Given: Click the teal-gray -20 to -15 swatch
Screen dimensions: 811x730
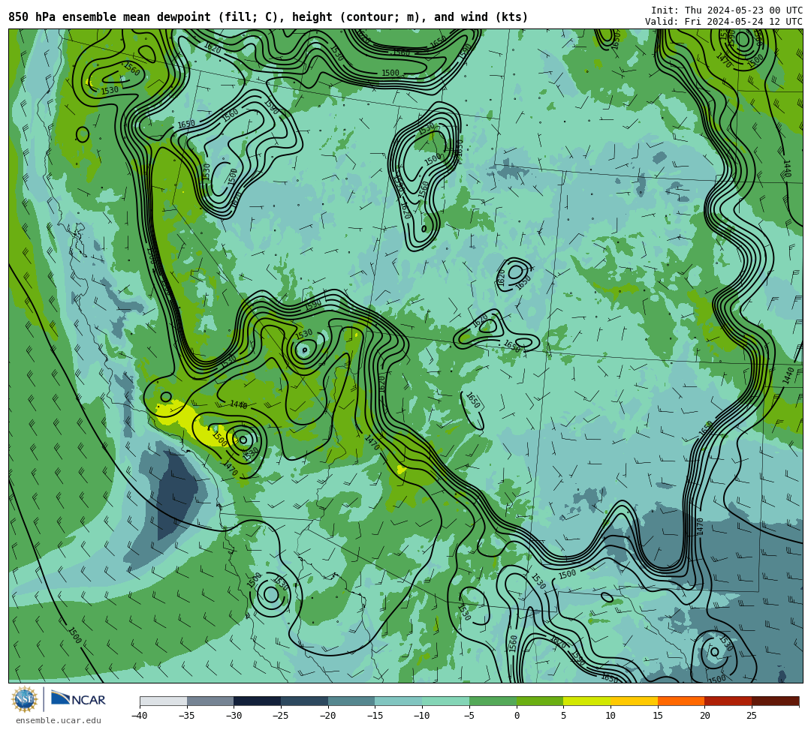Looking at the screenshot, I should pos(351,701).
